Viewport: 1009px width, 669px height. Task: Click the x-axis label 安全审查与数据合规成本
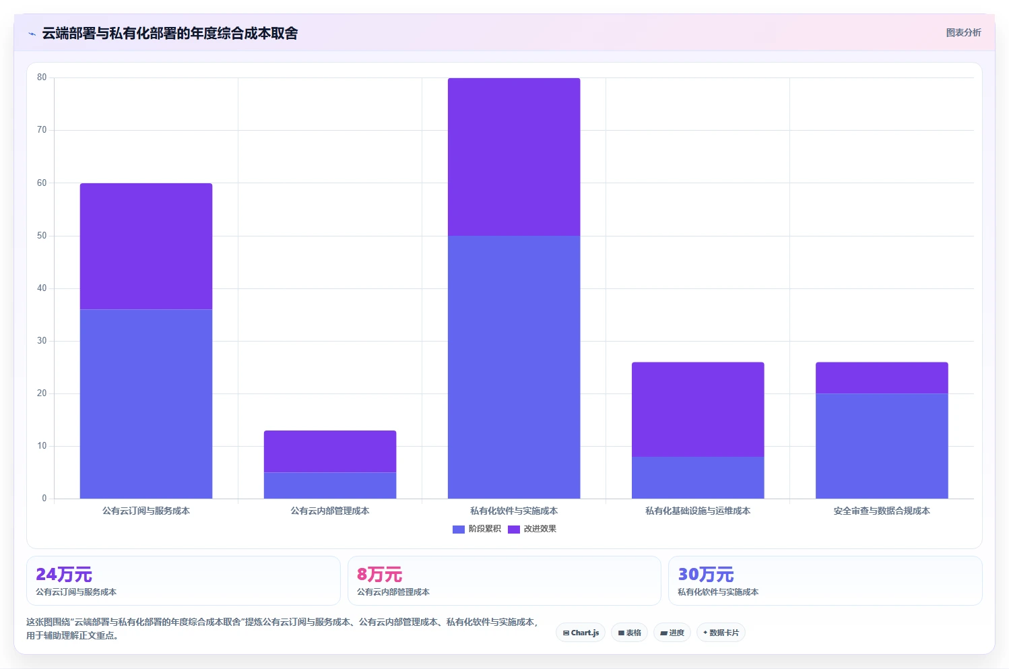882,511
